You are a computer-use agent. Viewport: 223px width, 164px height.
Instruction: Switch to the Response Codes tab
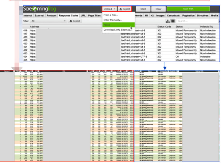click(68, 16)
